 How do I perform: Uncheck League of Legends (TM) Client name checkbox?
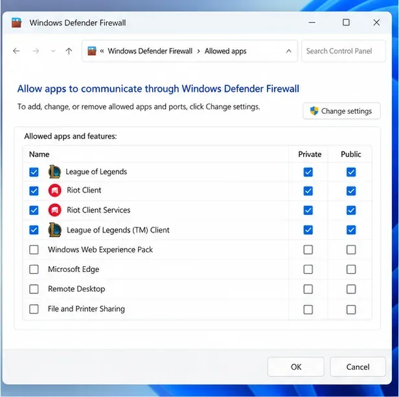click(34, 230)
